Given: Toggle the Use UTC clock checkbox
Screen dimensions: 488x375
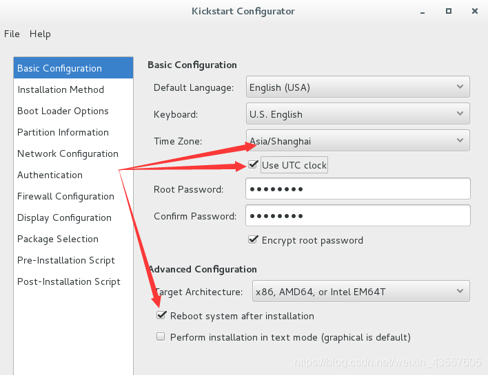Looking at the screenshot, I should (x=254, y=165).
